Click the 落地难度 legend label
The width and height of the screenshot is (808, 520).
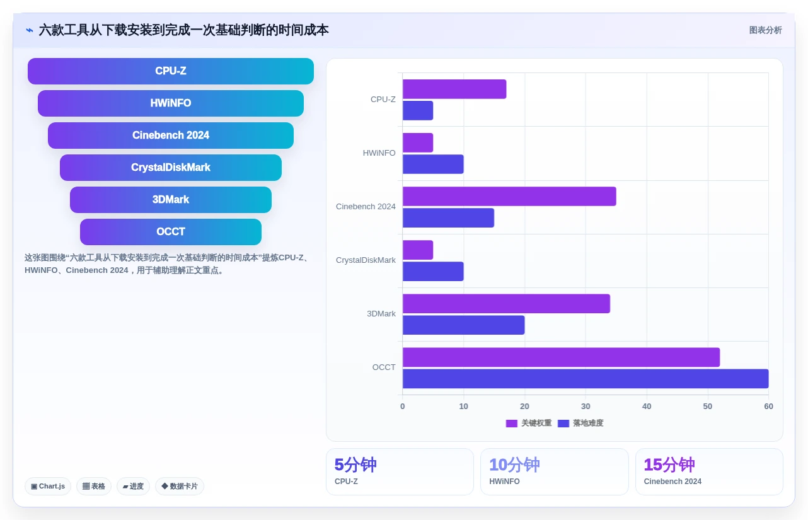[x=588, y=424]
